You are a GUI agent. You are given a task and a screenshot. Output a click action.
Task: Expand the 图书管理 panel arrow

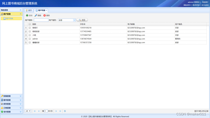pos(20,100)
